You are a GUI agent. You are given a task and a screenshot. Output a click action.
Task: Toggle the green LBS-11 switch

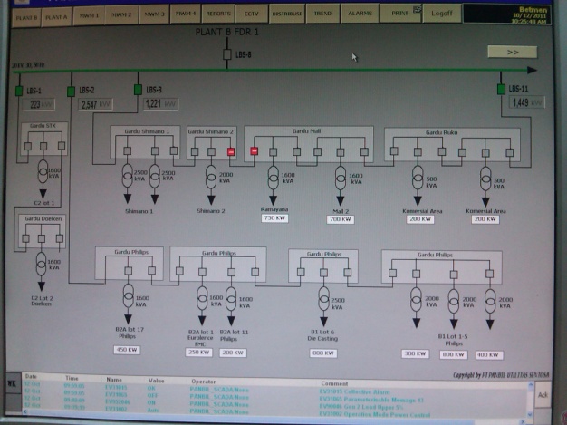[x=501, y=89]
